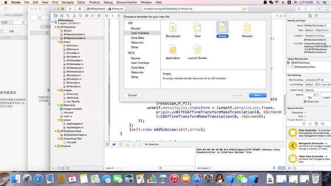Click the Run button in Xcode toolbar

point(70,9)
